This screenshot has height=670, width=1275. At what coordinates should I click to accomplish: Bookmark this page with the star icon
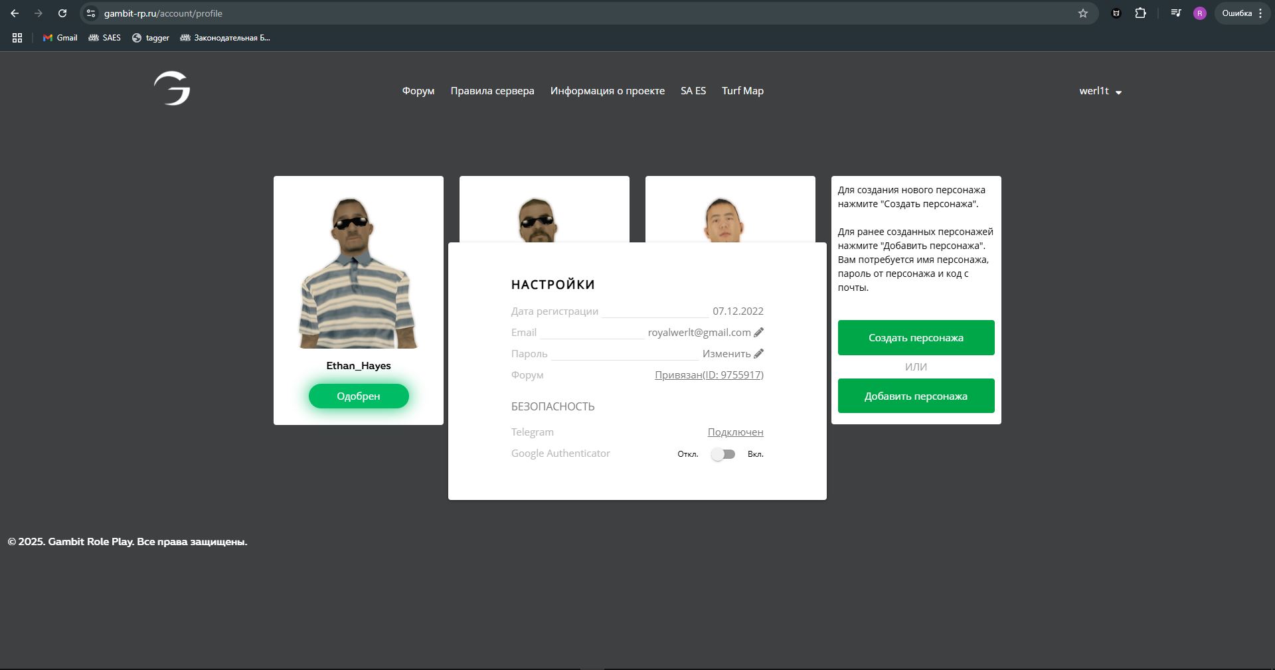1083,13
